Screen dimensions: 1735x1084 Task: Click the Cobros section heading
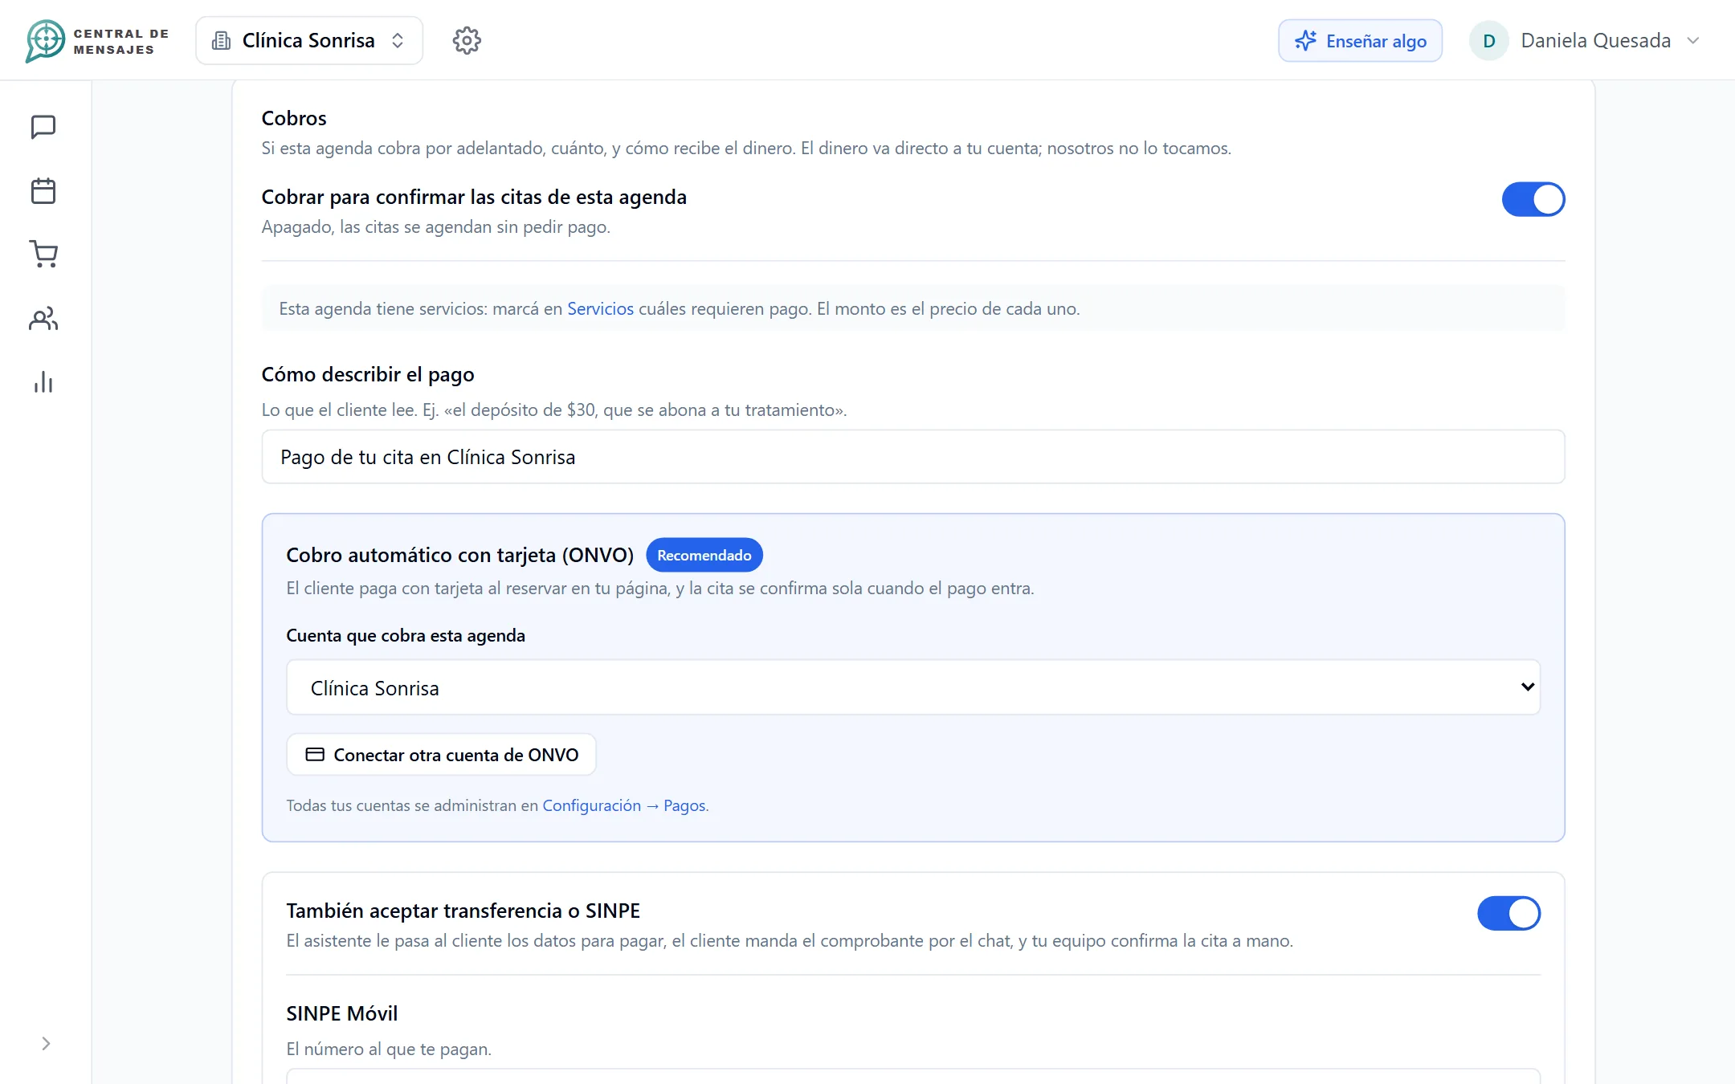point(294,118)
